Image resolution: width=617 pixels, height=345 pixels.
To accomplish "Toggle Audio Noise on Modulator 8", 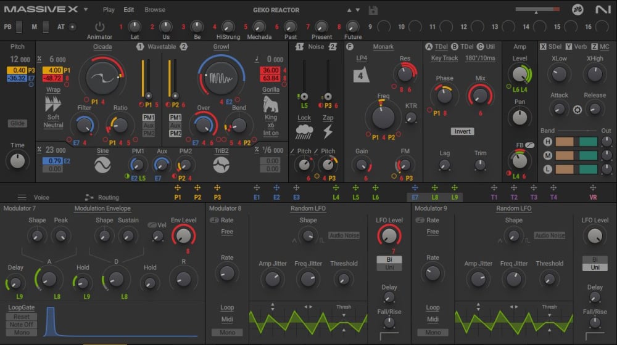I will 344,235.
